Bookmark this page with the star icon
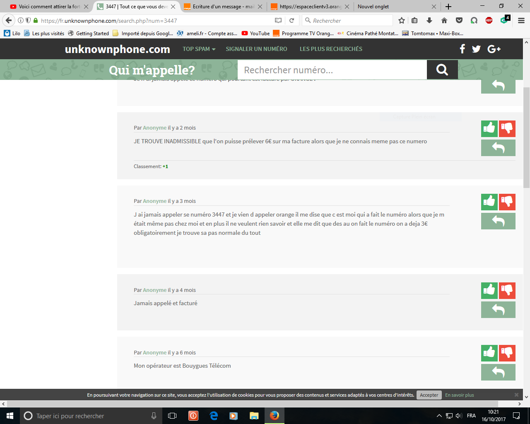Image resolution: width=530 pixels, height=424 pixels. (401, 21)
